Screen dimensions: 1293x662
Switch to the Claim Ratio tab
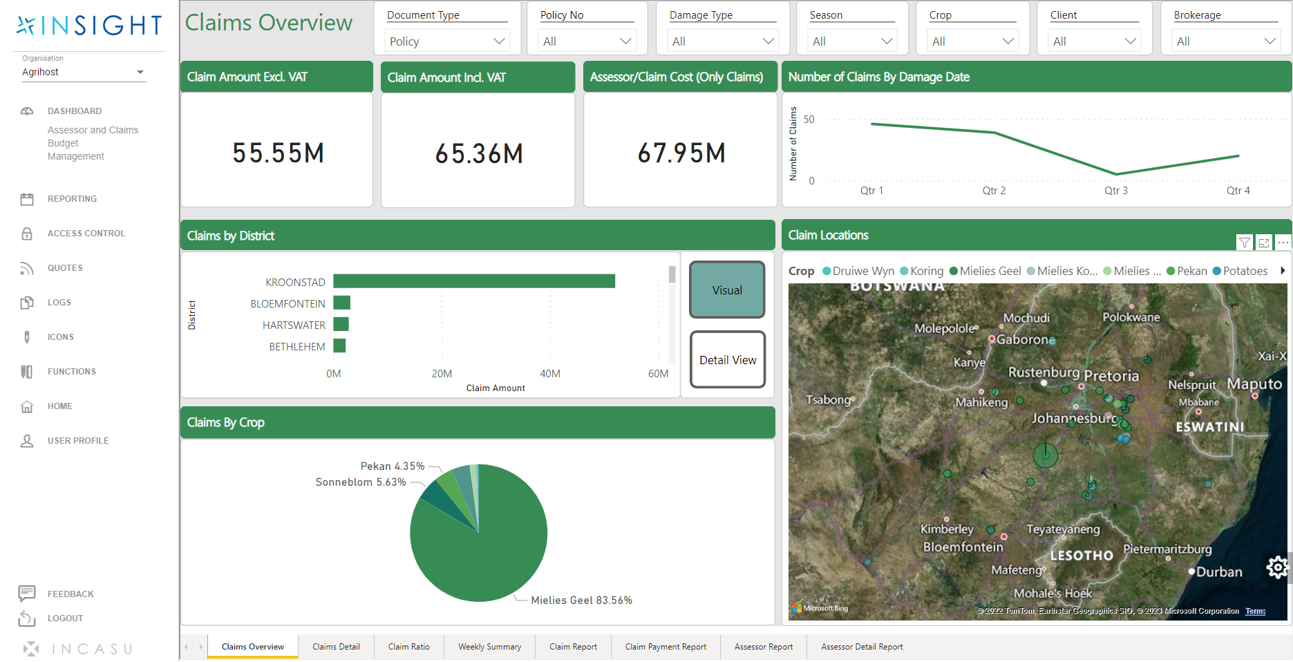coord(408,647)
